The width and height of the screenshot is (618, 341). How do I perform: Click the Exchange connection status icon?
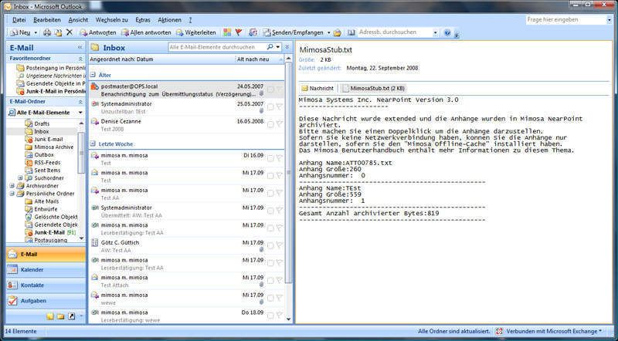pos(499,331)
